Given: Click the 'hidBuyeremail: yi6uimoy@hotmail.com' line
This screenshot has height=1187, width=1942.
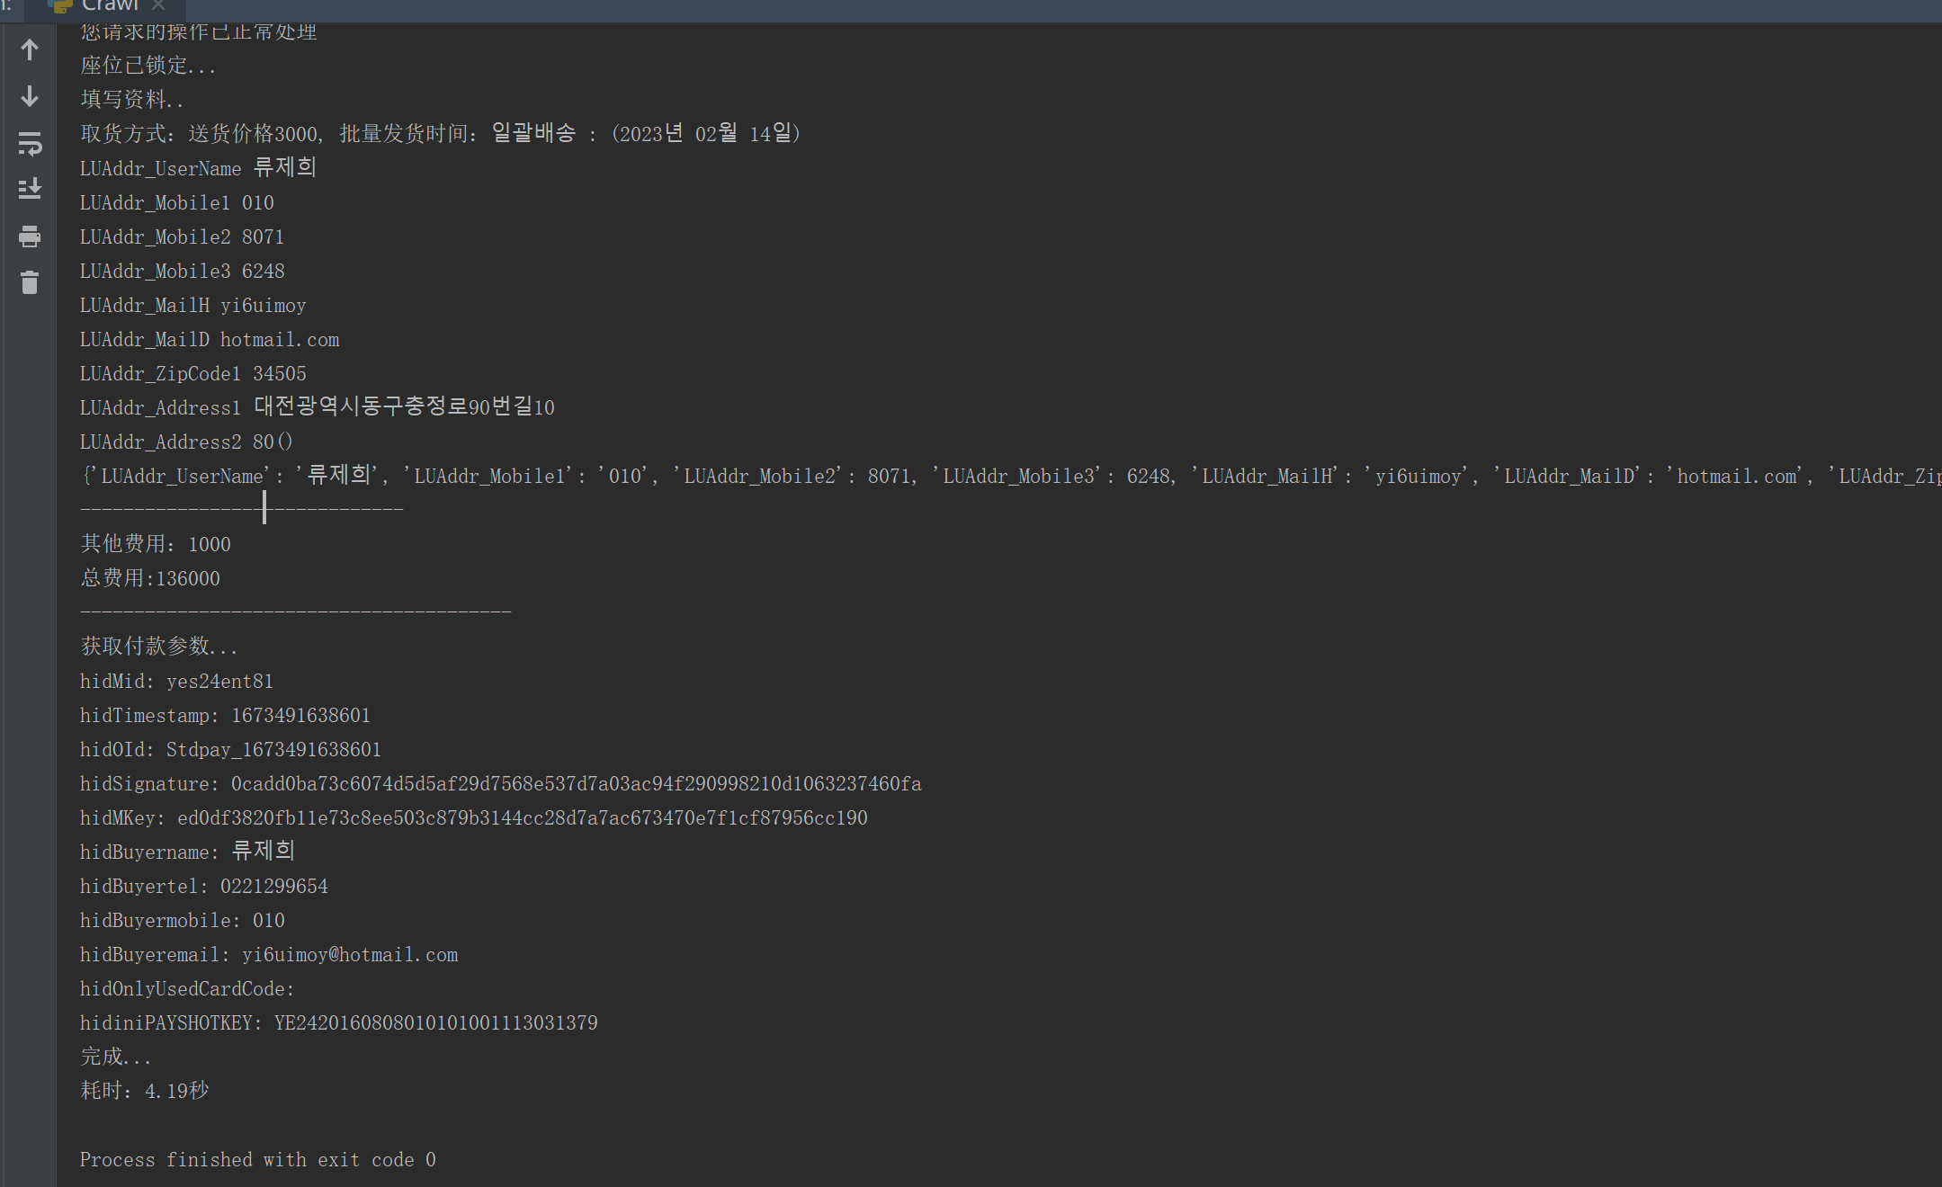Looking at the screenshot, I should (269, 955).
